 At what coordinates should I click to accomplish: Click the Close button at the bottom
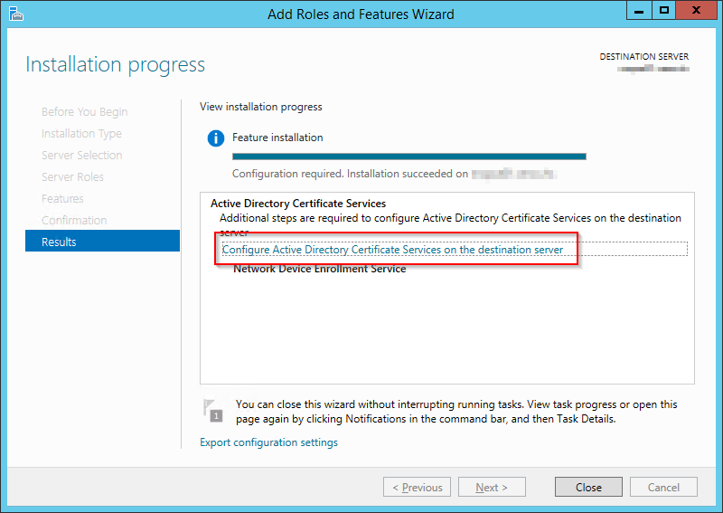pyautogui.click(x=588, y=487)
